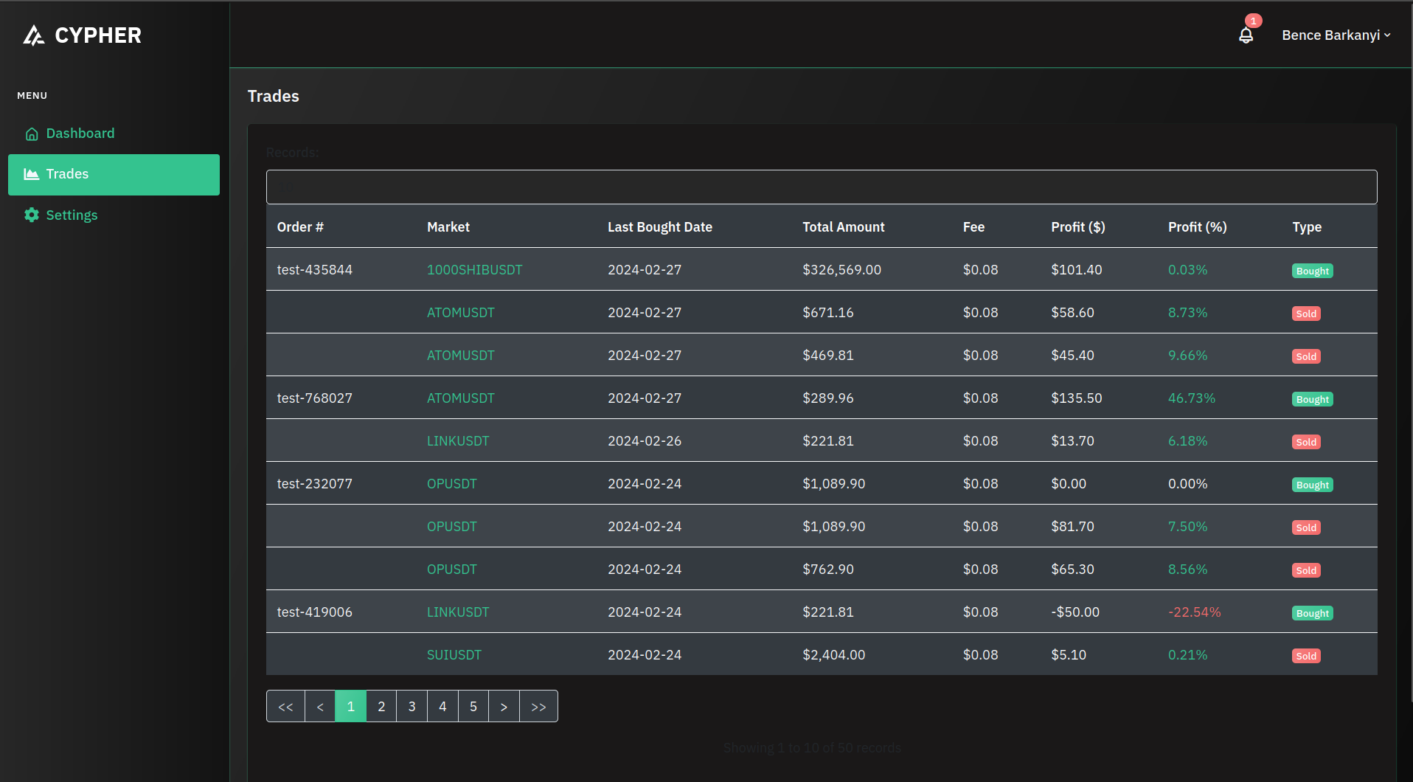Click the $2,404.00 total amount

coord(833,655)
